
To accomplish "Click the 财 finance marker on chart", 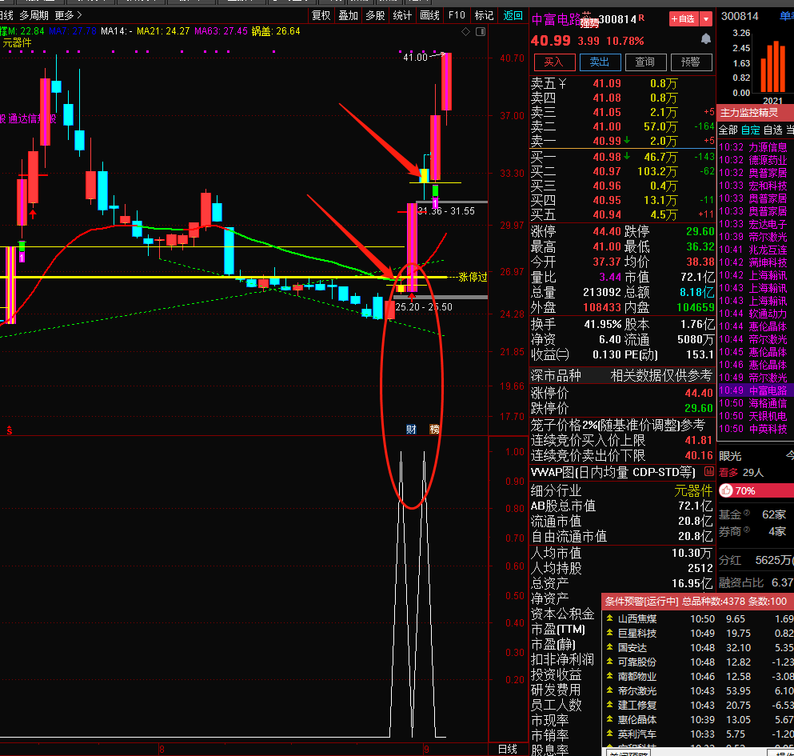I will click(x=411, y=429).
